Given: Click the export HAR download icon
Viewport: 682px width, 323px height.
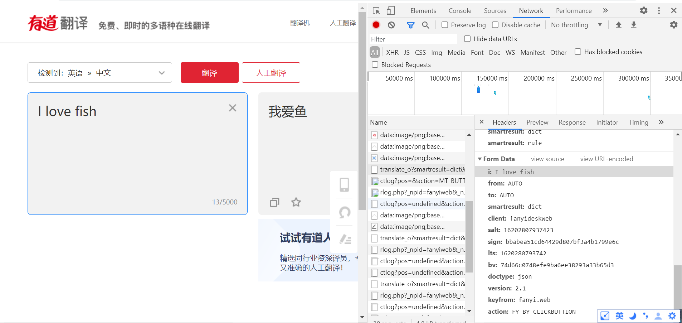Looking at the screenshot, I should (x=634, y=25).
